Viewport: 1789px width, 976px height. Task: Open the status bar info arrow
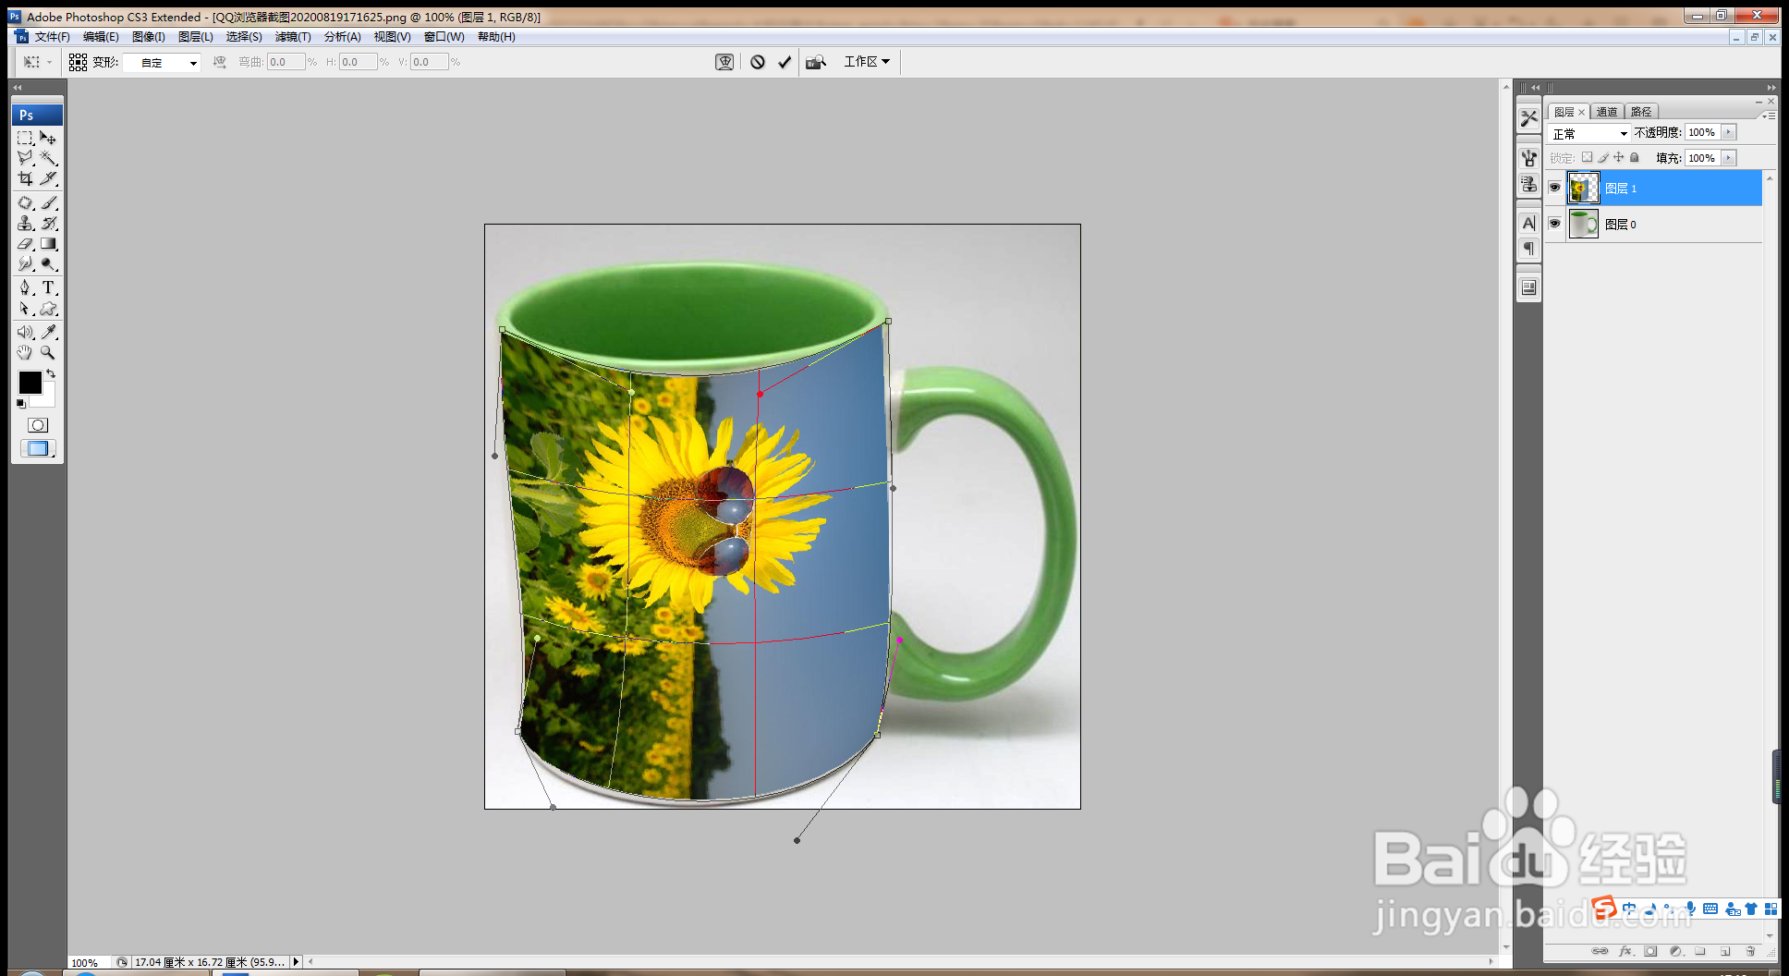(296, 962)
